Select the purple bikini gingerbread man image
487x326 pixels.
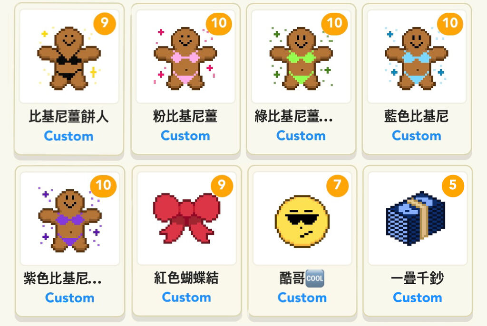click(x=69, y=220)
